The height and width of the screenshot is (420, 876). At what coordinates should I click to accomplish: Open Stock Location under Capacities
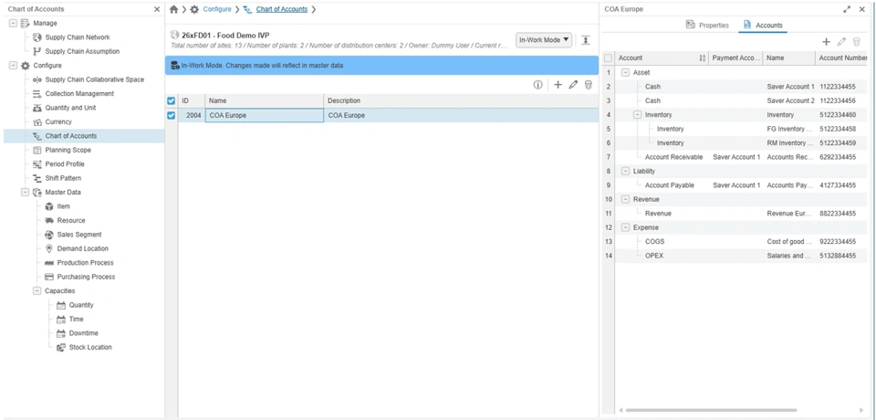click(90, 347)
